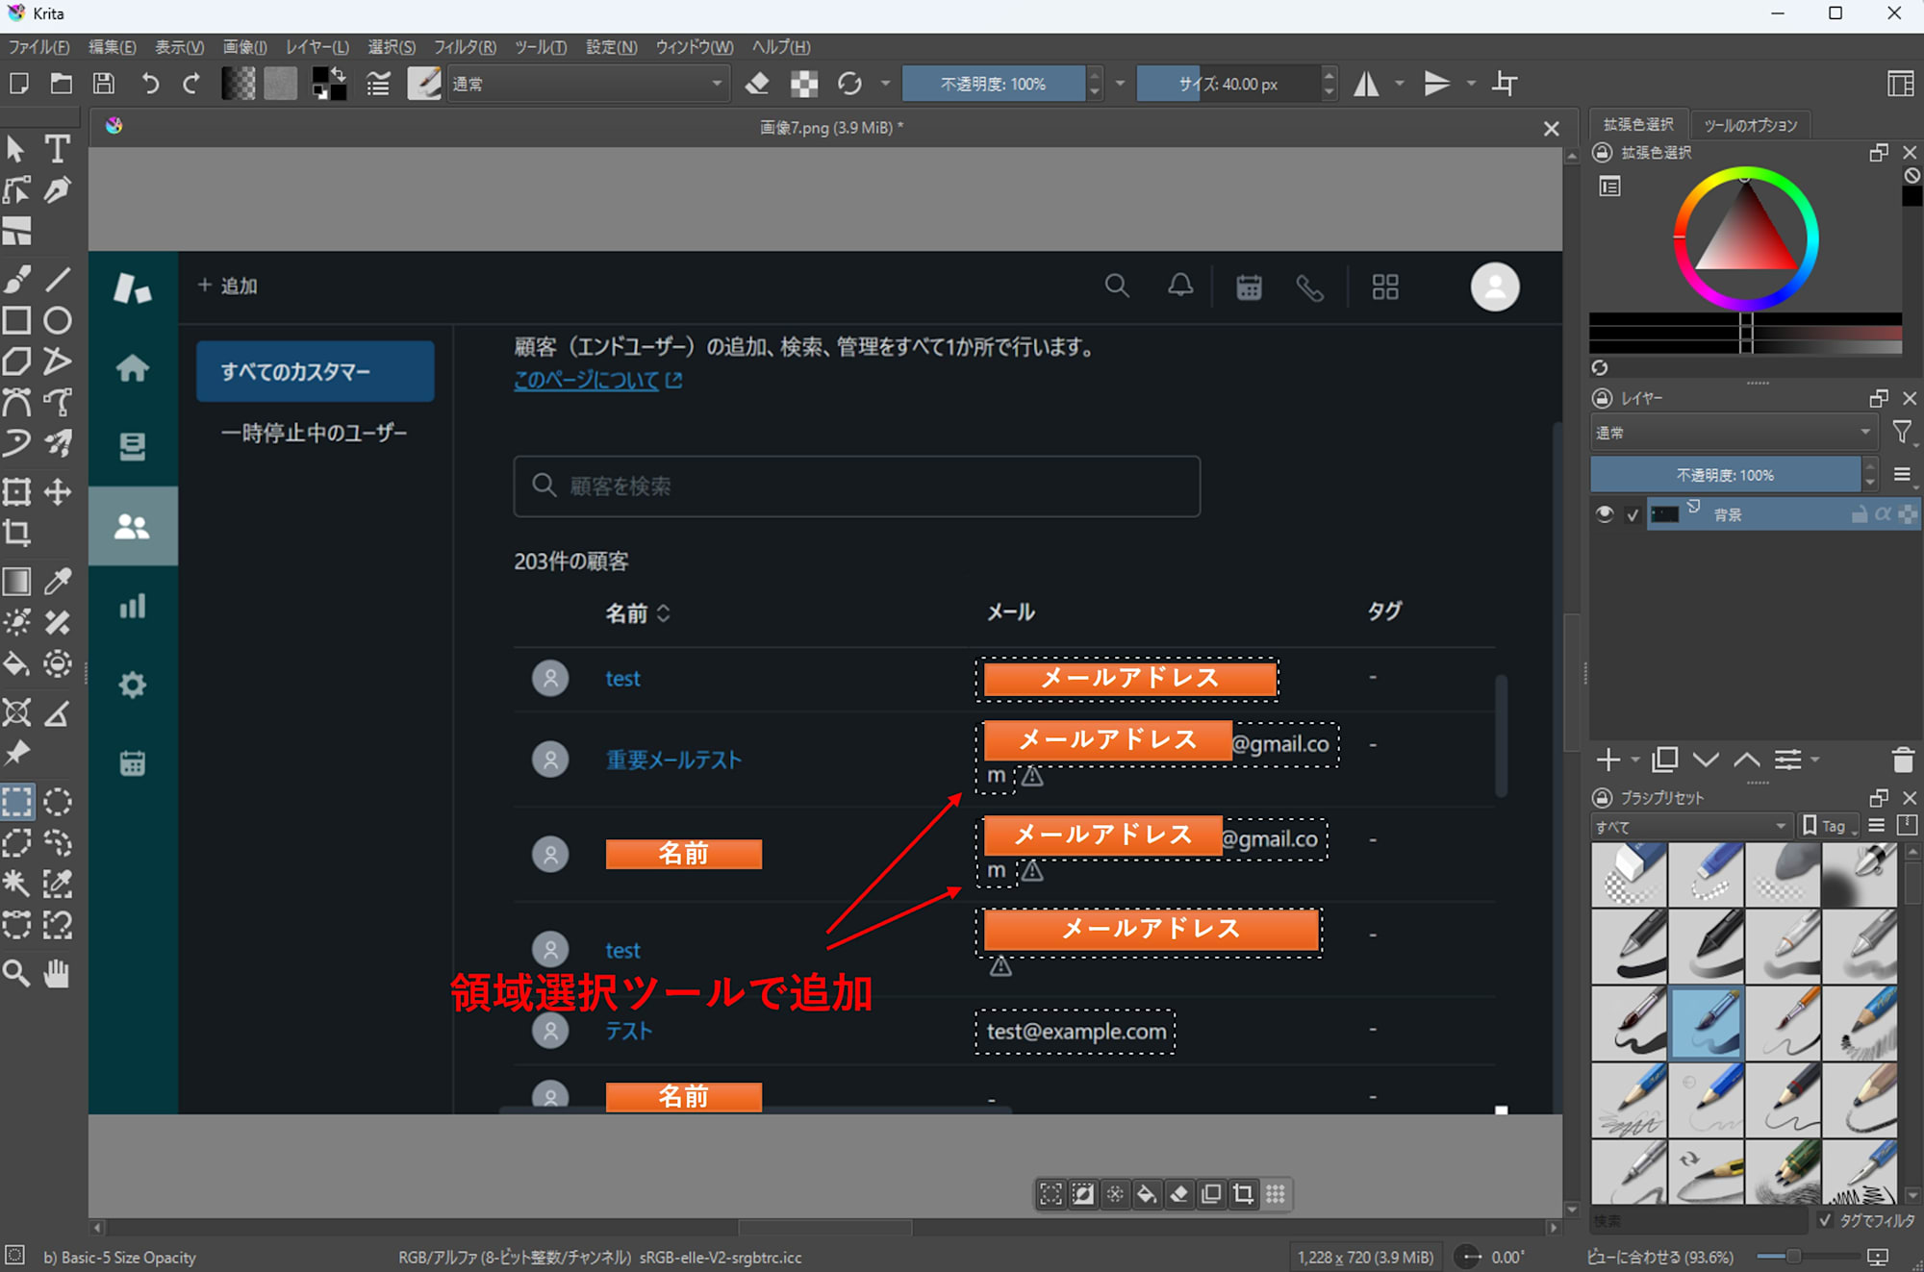
Task: Select the Text tool
Action: [x=58, y=148]
